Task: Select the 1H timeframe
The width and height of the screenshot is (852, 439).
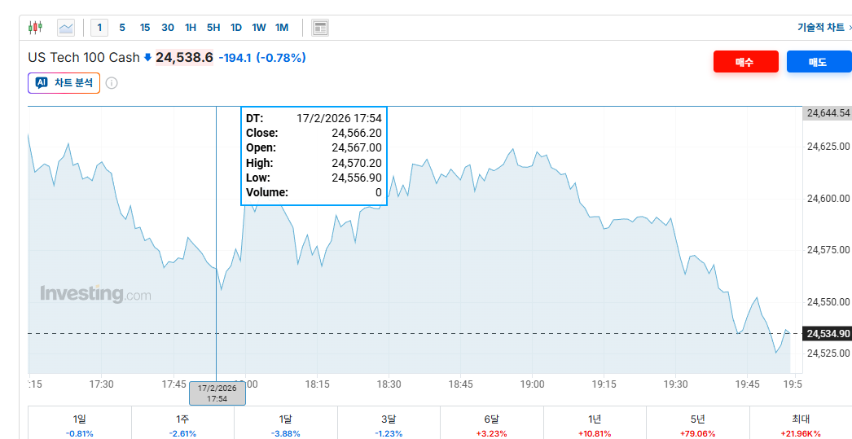Action: point(191,28)
